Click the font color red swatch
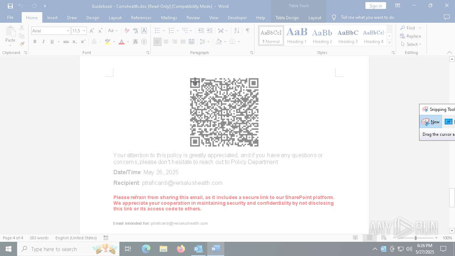Screen dimensions: 455x256 click(x=122, y=42)
